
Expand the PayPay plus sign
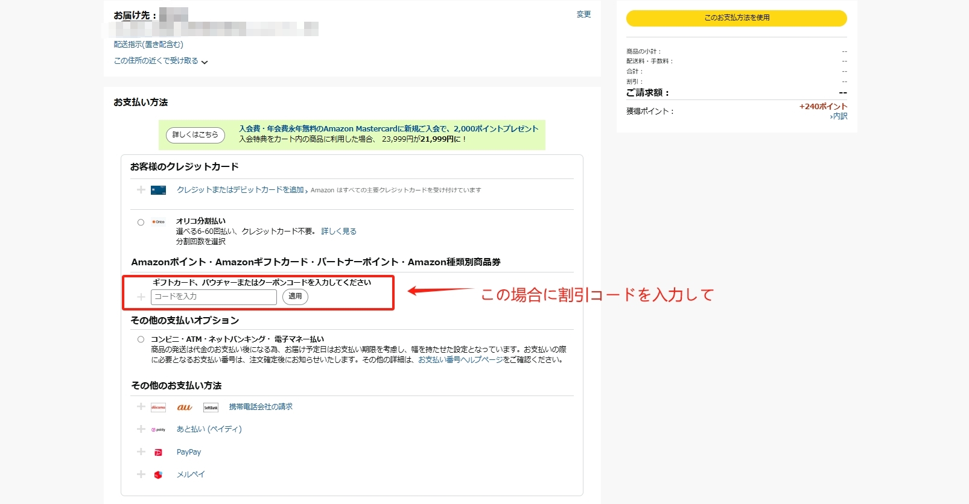[141, 452]
